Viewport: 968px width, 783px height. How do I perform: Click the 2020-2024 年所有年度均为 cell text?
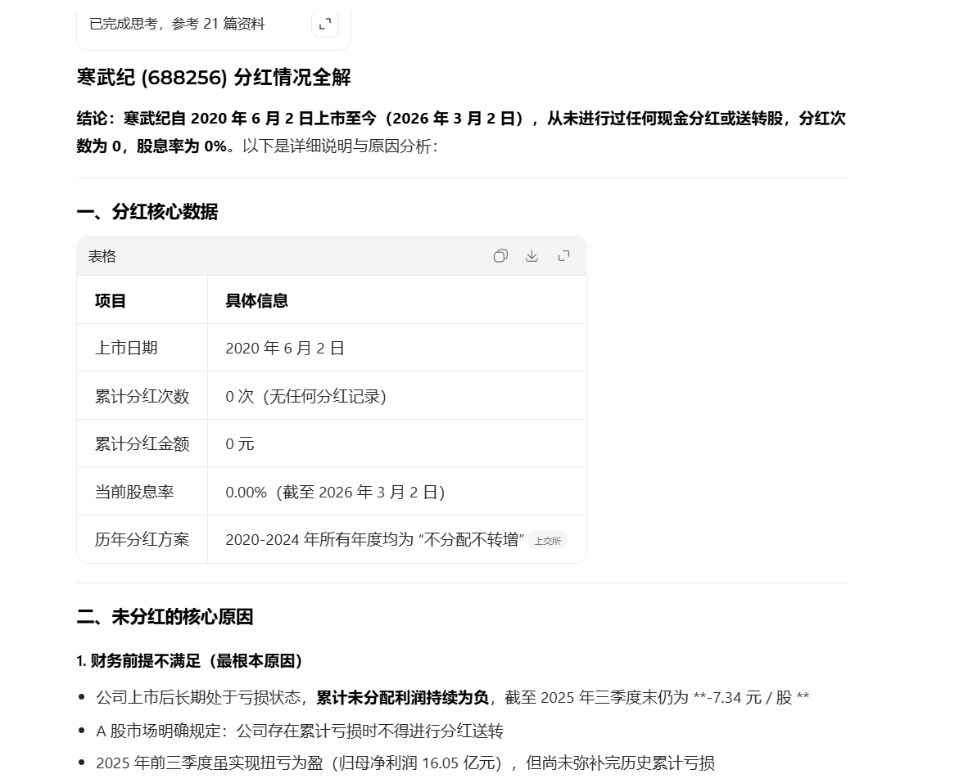pos(375,539)
